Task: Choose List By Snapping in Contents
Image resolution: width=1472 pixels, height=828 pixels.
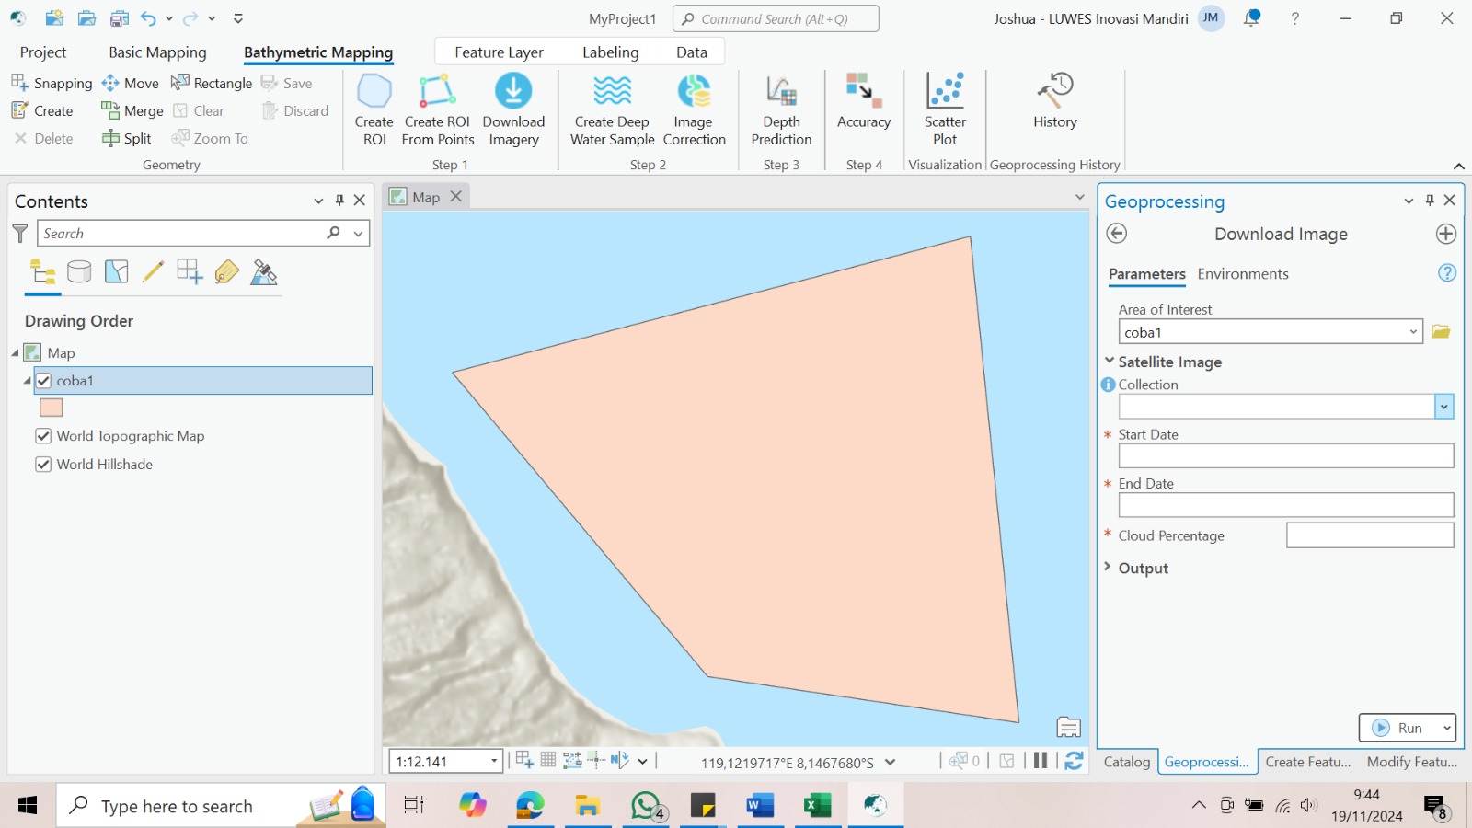Action: [x=190, y=271]
